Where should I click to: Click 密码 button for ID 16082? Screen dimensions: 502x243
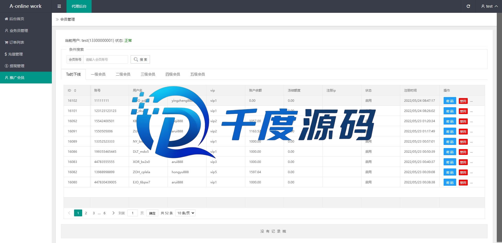pos(450,172)
